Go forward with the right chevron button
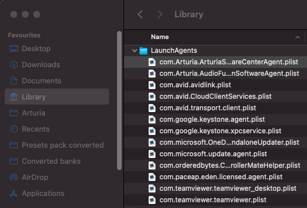Viewport: 307px width, 208px height. [160, 14]
